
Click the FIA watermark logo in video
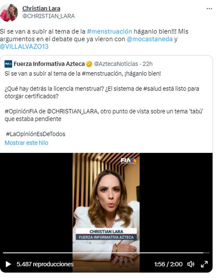[128, 161]
